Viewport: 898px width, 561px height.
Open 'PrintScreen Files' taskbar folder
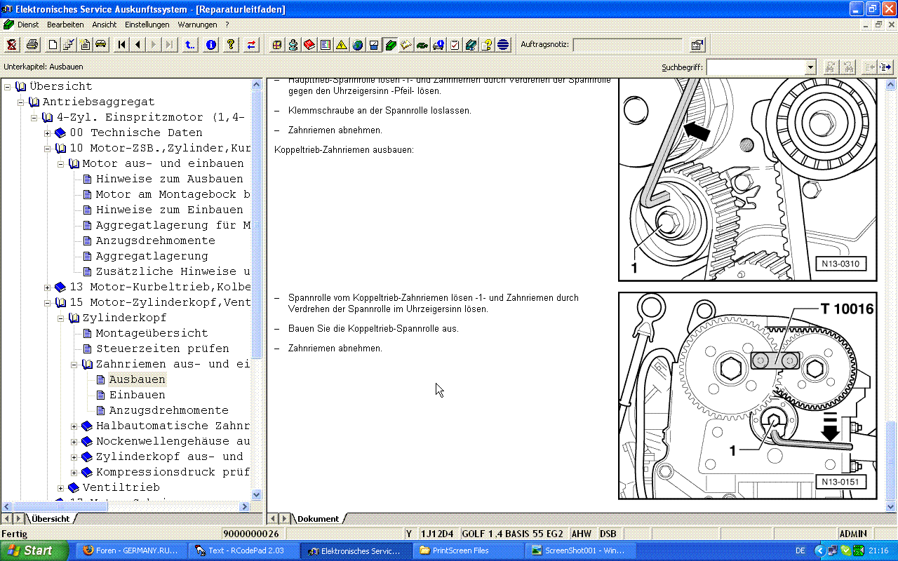469,550
